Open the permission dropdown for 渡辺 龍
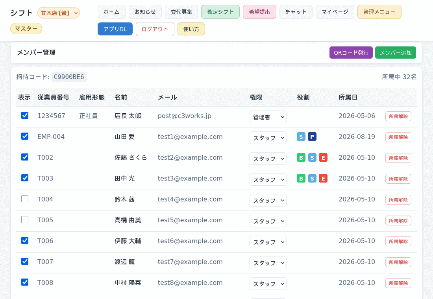The width and height of the screenshot is (433, 299). (268, 262)
